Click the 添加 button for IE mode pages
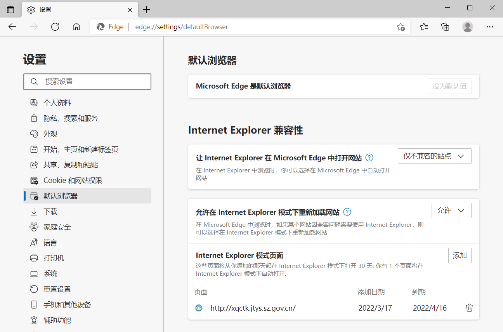Viewport: 503px width, 332px height. pos(460,255)
